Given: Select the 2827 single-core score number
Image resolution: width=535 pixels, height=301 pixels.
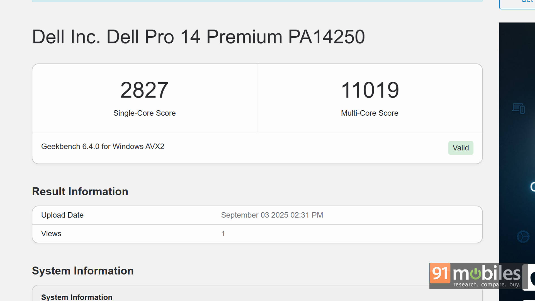Looking at the screenshot, I should (144, 90).
